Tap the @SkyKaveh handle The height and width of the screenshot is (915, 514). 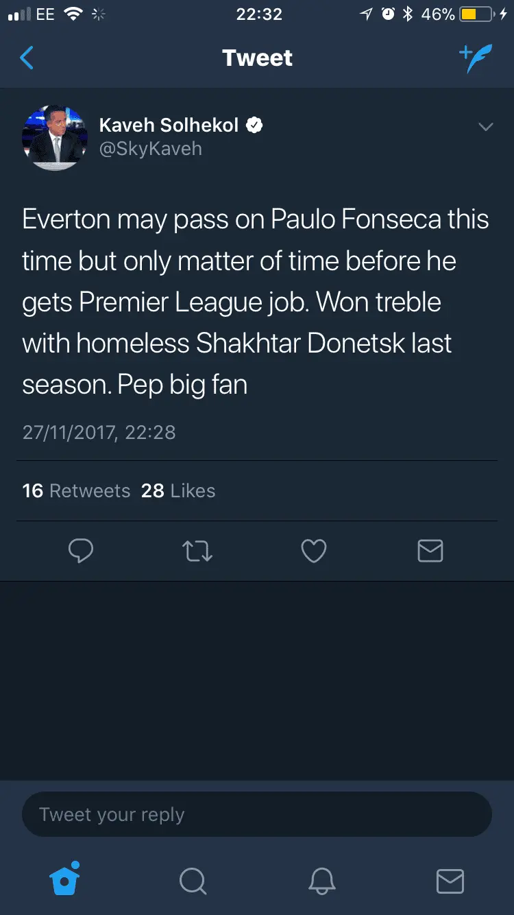point(151,149)
